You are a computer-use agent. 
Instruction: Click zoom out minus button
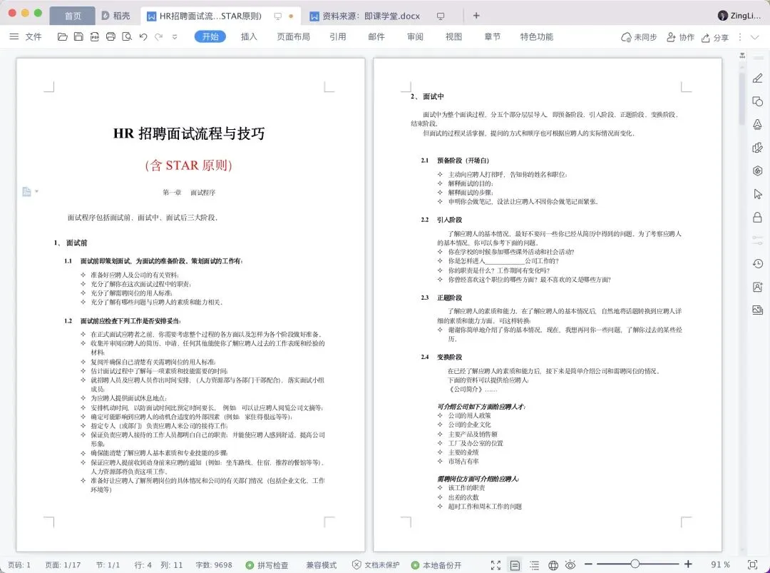click(x=588, y=564)
